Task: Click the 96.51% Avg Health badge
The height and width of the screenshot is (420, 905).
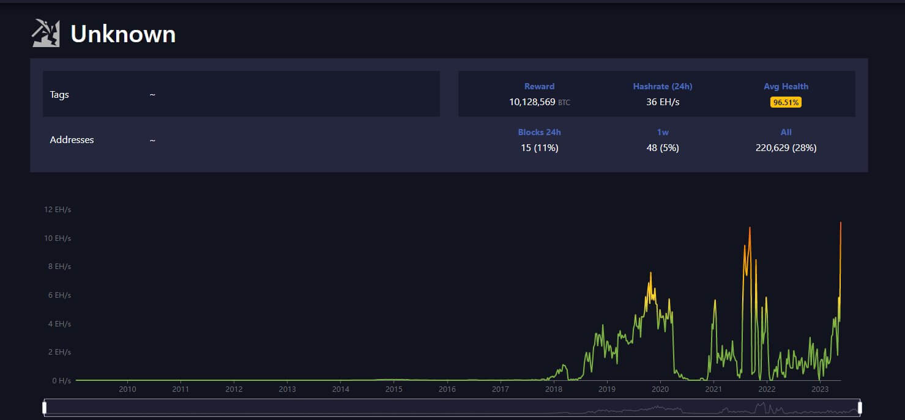Action: click(786, 102)
